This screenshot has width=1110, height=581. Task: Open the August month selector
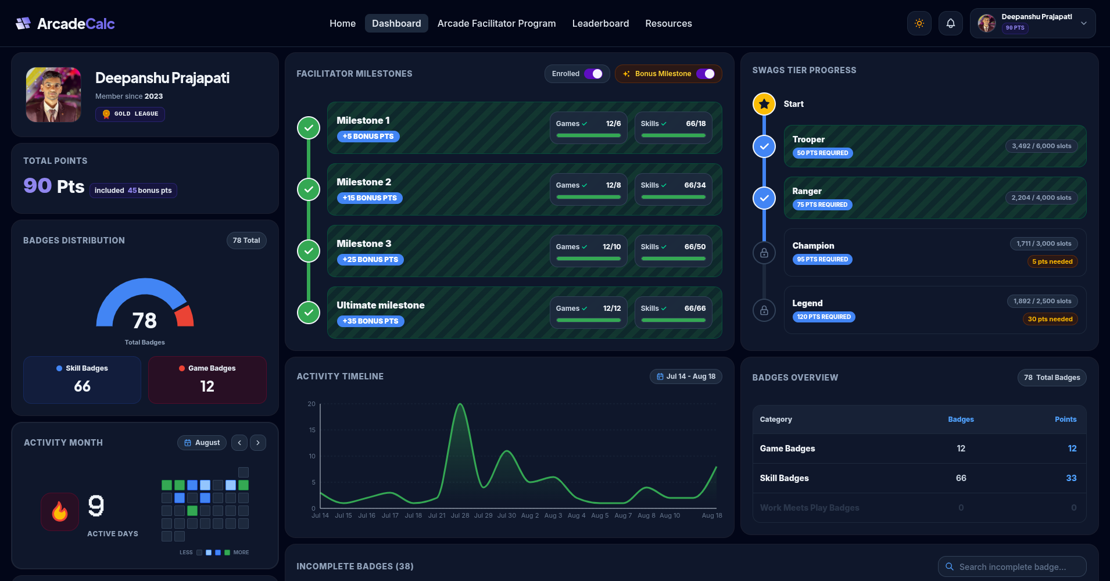click(x=202, y=443)
